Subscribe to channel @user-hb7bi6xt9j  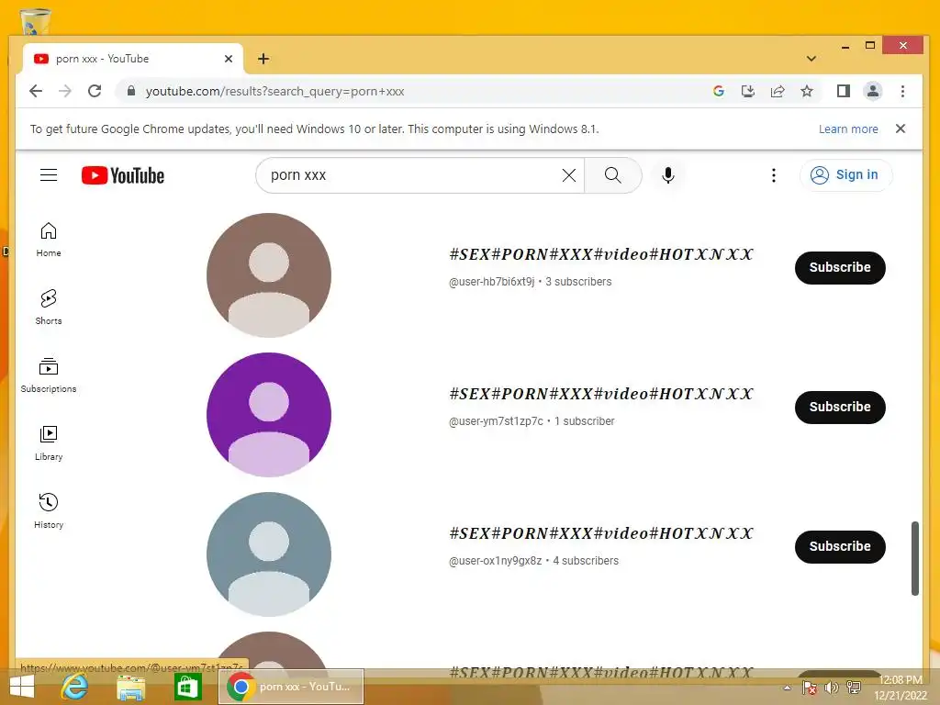pyautogui.click(x=840, y=267)
